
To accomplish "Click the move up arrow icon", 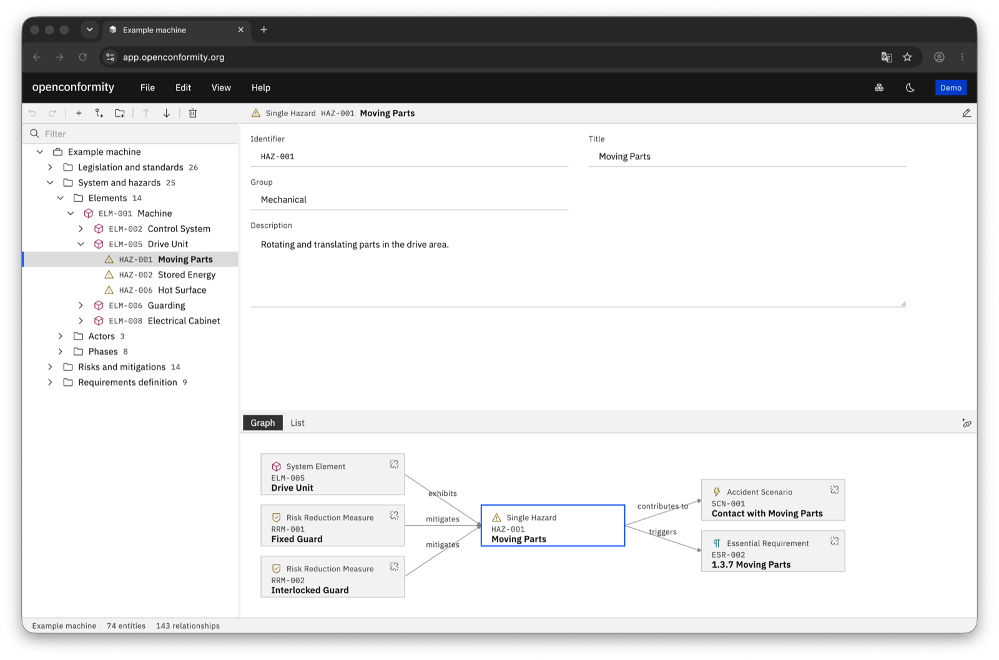I will 146,113.
